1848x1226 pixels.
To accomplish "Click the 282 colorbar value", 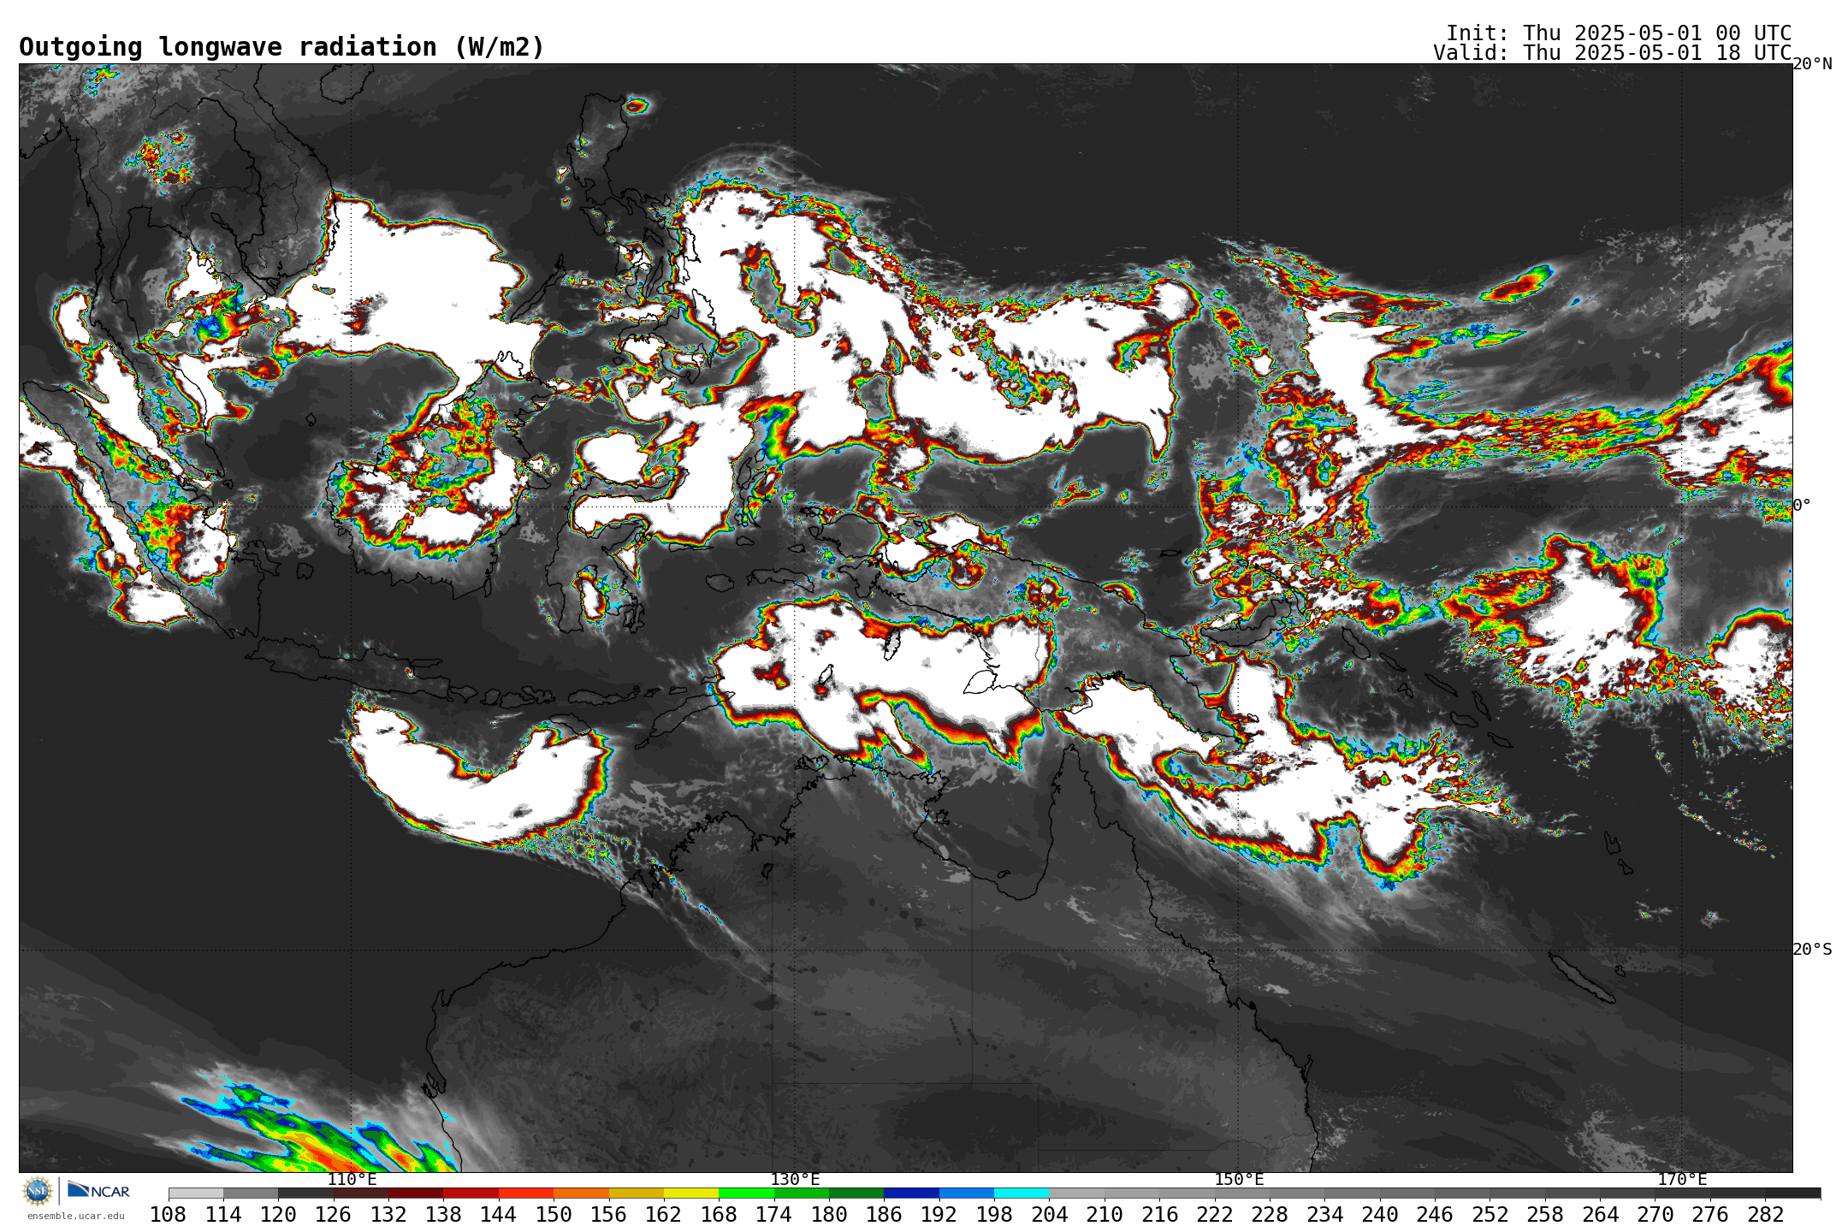I will point(1765,1214).
